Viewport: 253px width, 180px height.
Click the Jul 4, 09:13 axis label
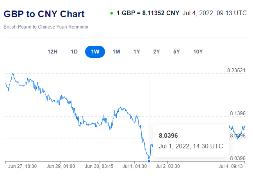[231, 166]
